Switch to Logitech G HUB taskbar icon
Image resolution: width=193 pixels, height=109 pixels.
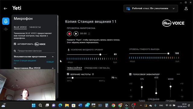click(x=127, y=105)
